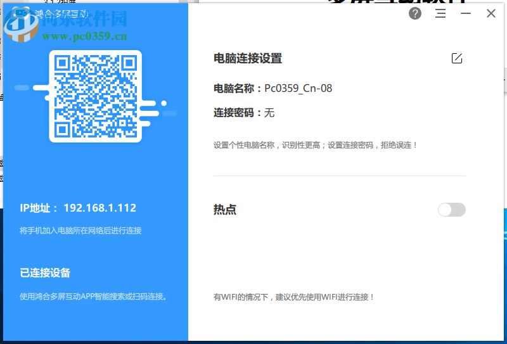Screen dimensions: 507x344
Task: Click the 鸿合多屏互动 app logo icon
Action: pyautogui.click(x=20, y=15)
